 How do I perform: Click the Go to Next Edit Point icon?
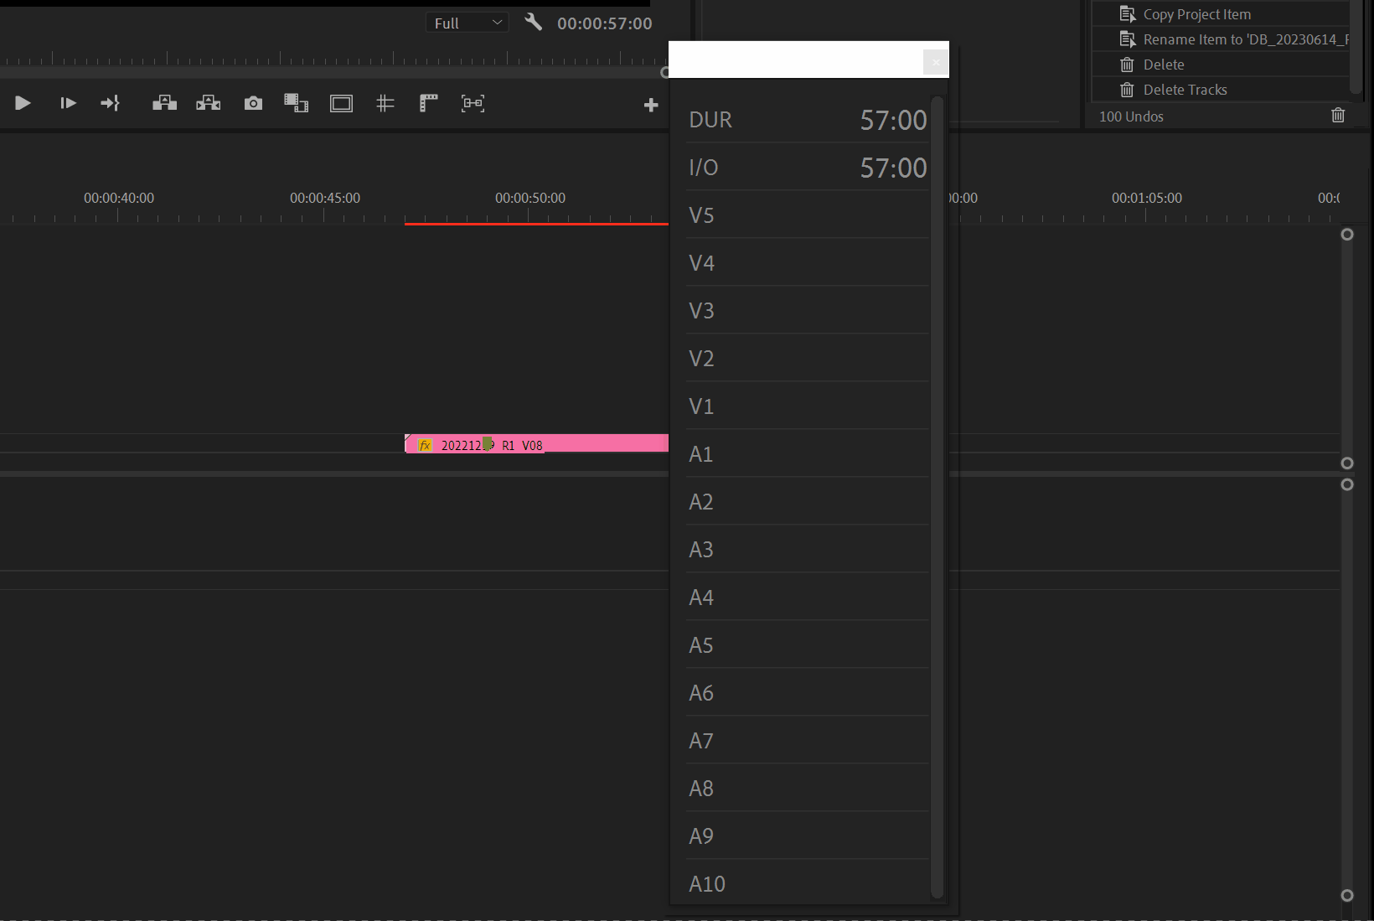[110, 103]
